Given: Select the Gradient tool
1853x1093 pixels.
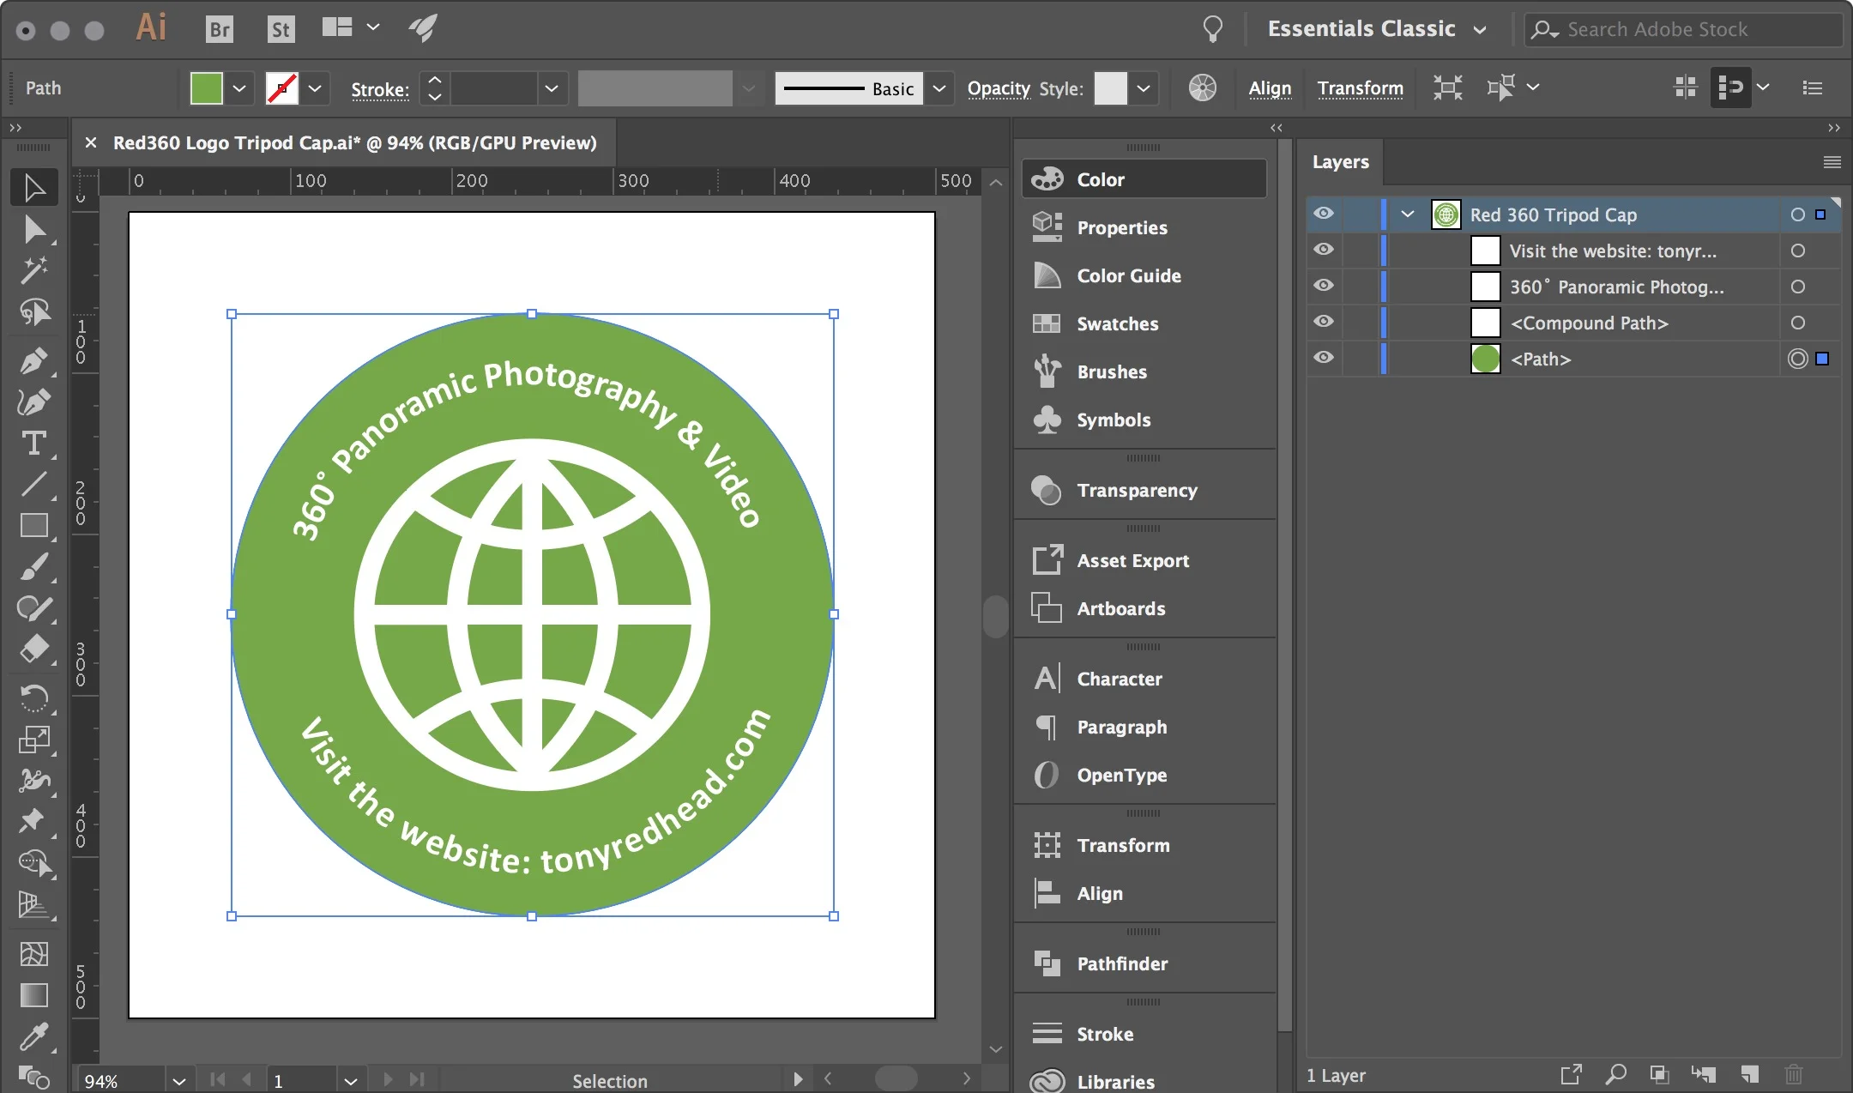Looking at the screenshot, I should click(x=34, y=995).
